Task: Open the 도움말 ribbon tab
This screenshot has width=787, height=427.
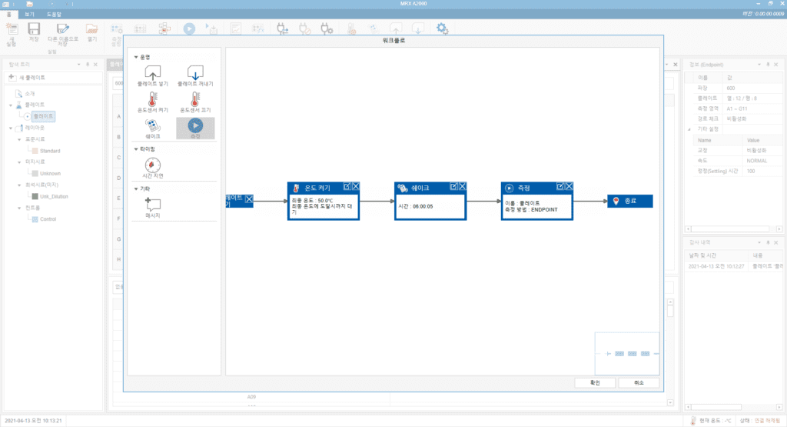Action: coord(54,15)
